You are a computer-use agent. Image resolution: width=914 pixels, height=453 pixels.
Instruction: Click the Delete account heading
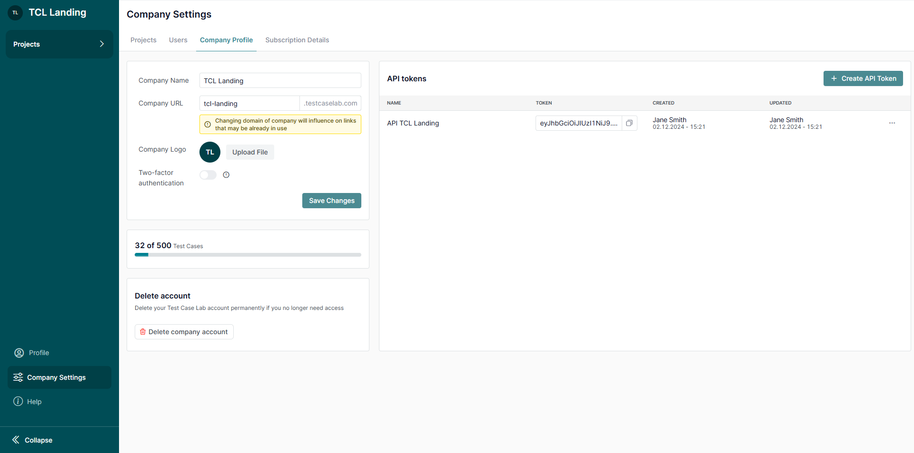click(x=162, y=296)
